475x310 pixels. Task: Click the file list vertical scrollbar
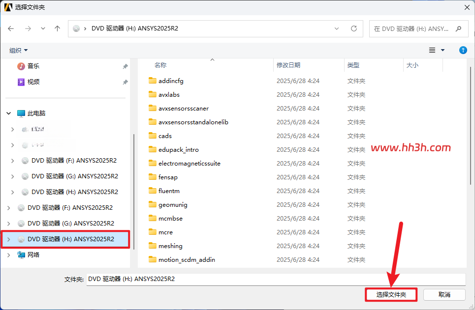(470, 125)
